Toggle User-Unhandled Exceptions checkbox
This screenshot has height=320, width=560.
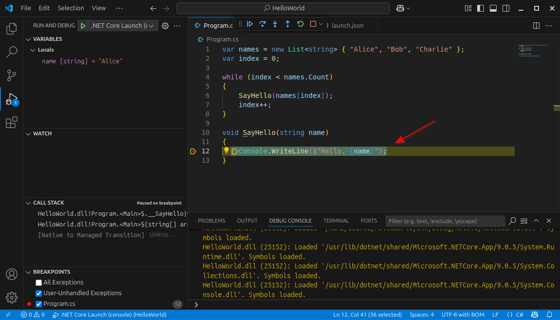pos(39,293)
